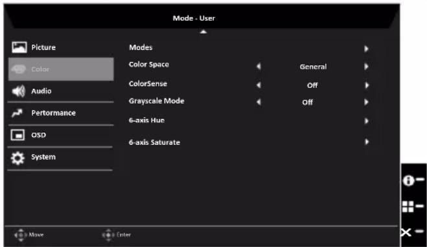Select the 6-axis Hue label
The image size is (427, 247).
pos(147,120)
